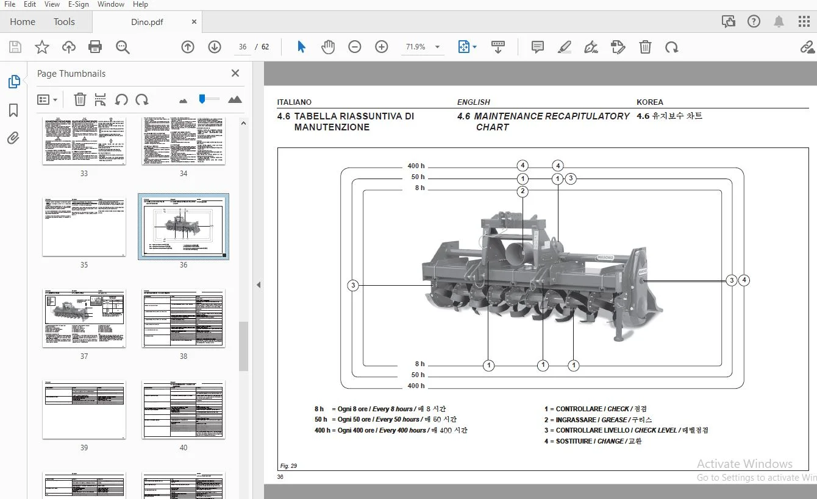Open the E-Sign menu
The image size is (817, 499).
tap(78, 4)
